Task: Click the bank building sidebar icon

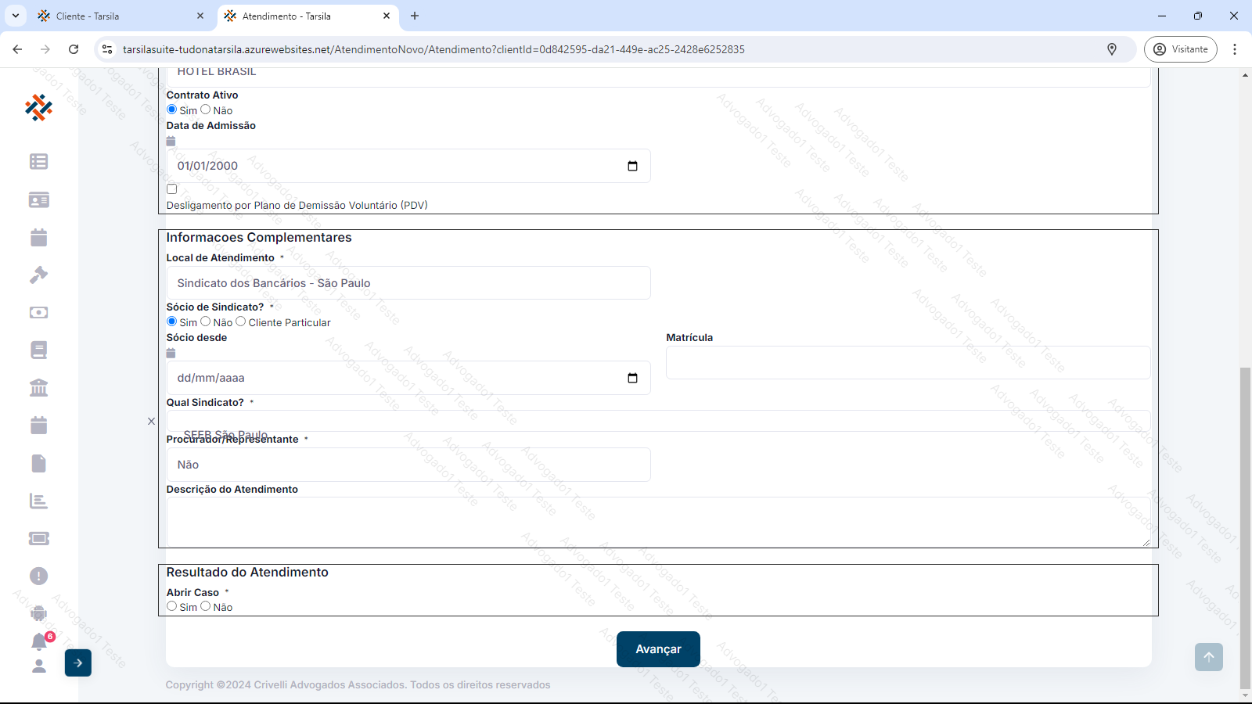Action: (38, 388)
